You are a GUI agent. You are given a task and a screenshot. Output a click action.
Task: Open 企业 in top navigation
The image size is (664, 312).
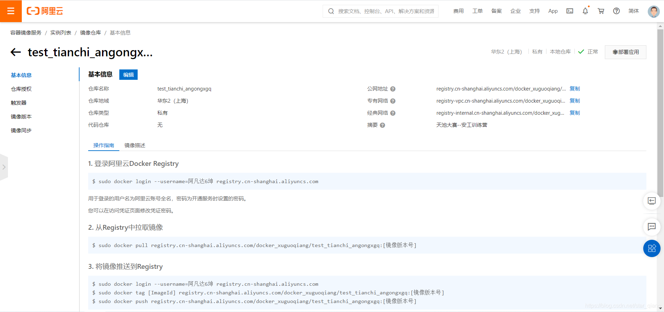click(x=516, y=11)
